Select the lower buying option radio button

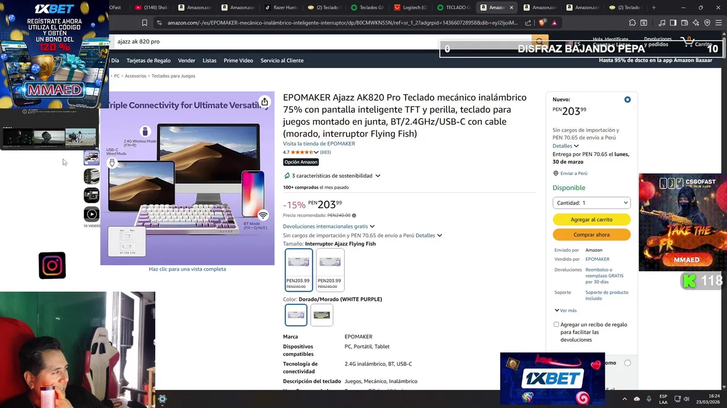tap(627, 363)
